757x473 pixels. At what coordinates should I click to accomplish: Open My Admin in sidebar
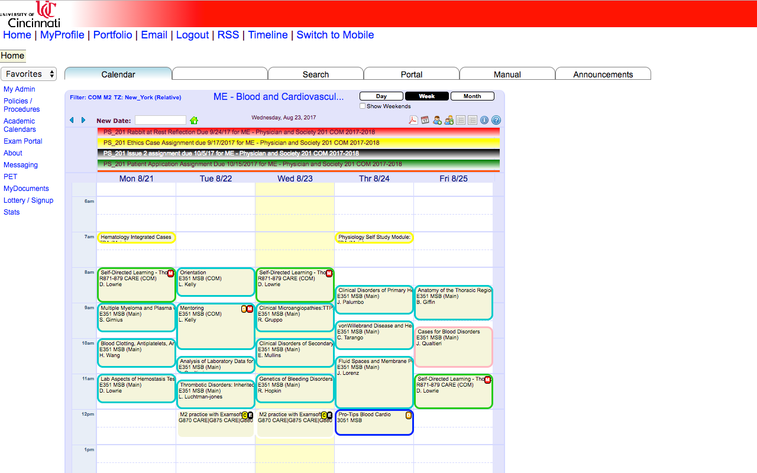[x=20, y=89]
